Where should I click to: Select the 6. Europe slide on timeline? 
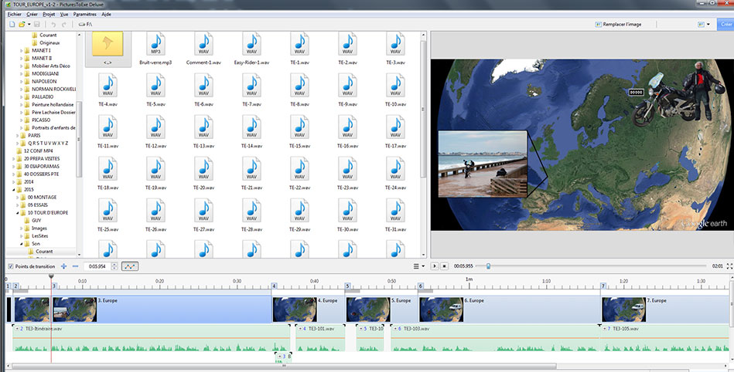click(510, 309)
